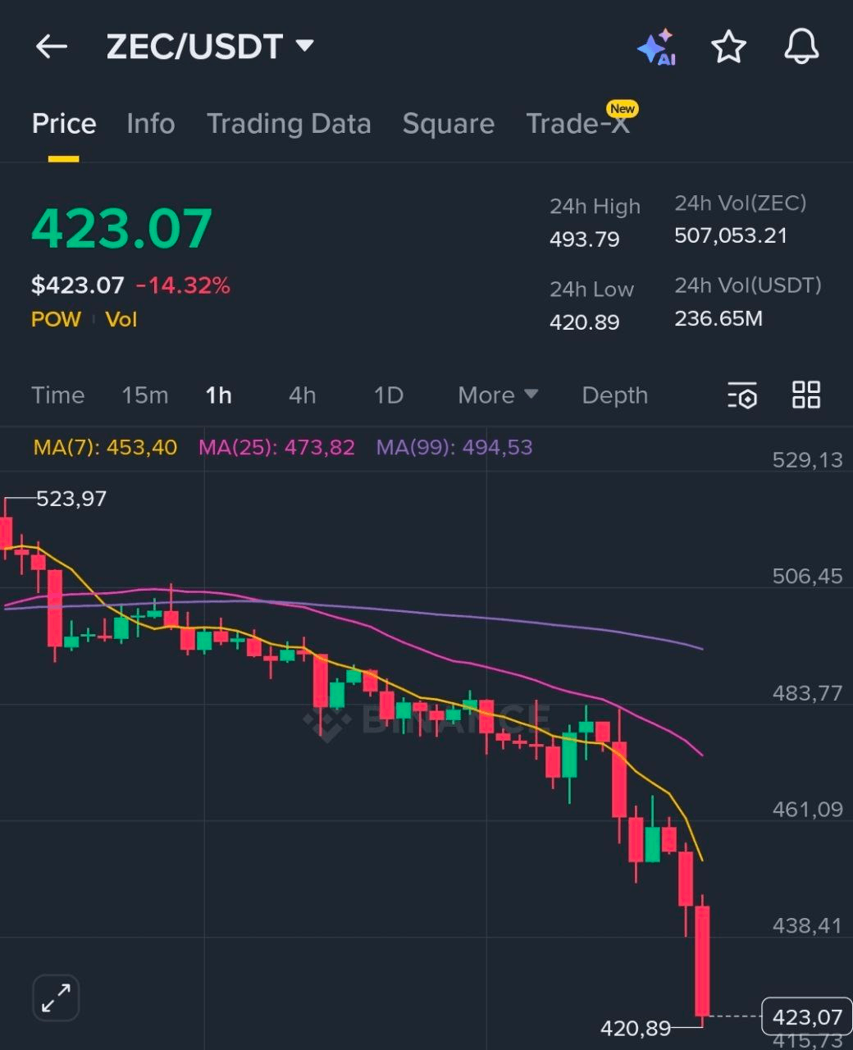Open the Trading Data tab
The width and height of the screenshot is (853, 1050).
coord(289,124)
